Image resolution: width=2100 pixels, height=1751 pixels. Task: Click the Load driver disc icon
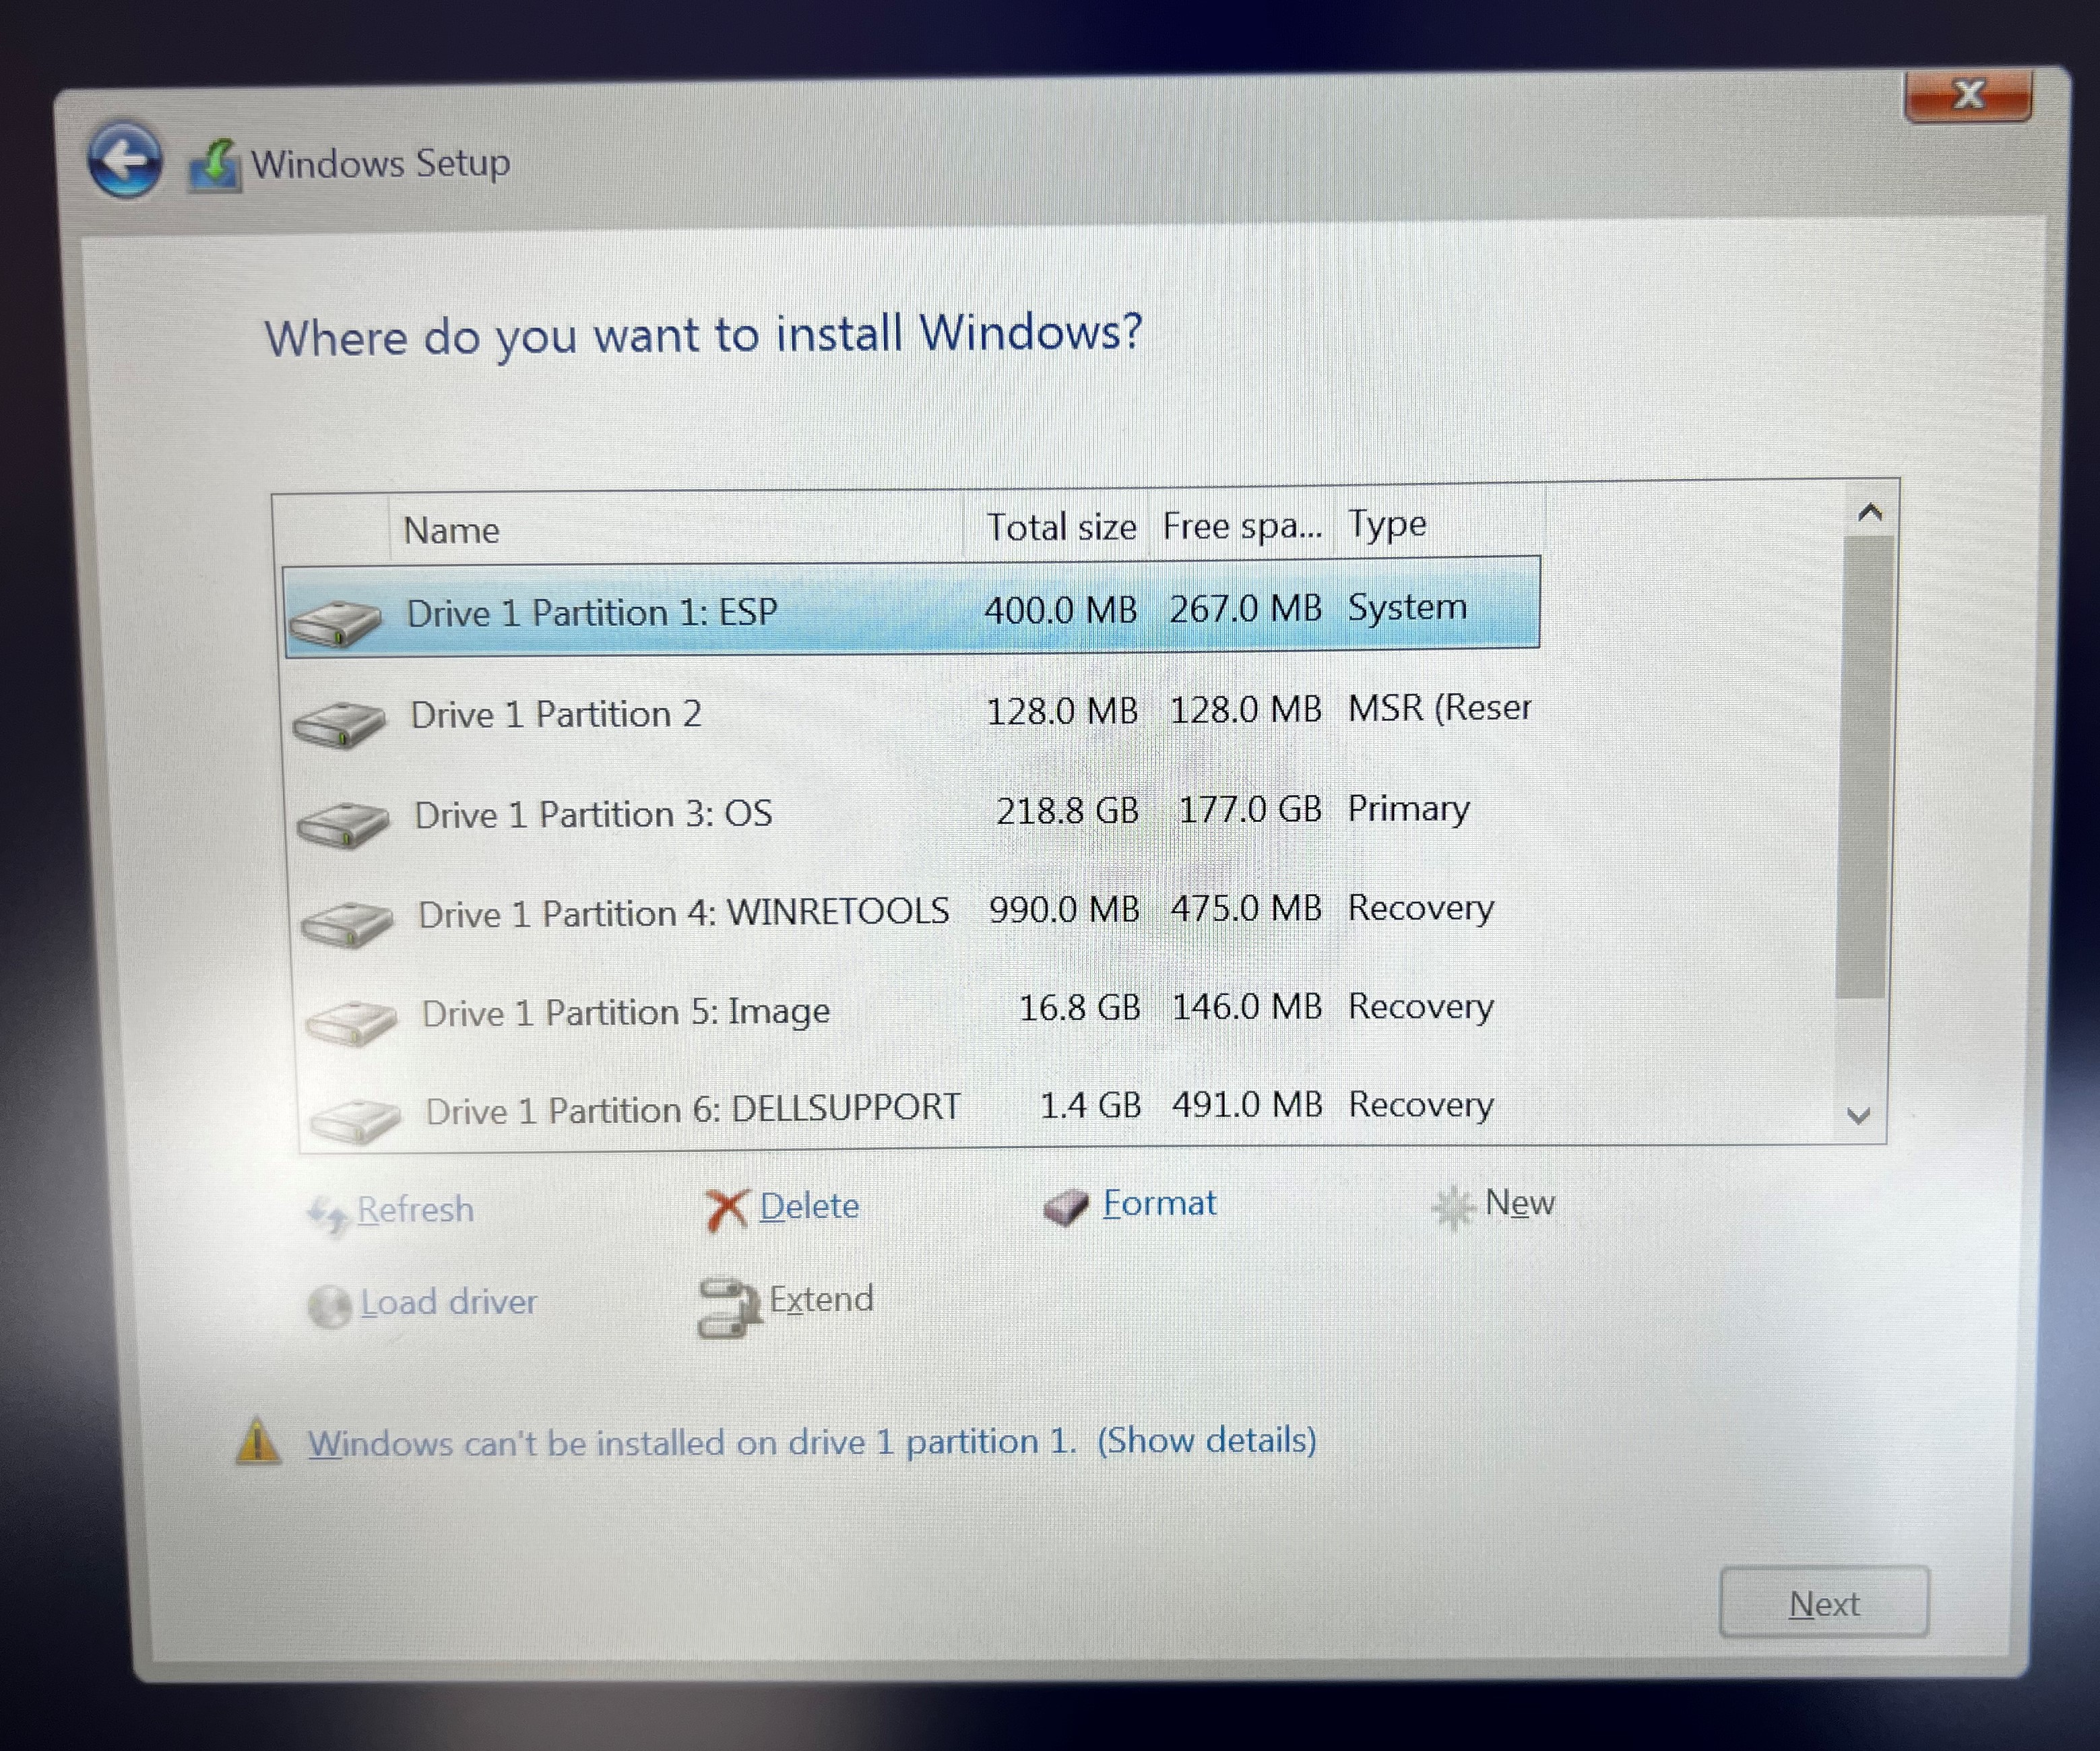click(x=329, y=1306)
